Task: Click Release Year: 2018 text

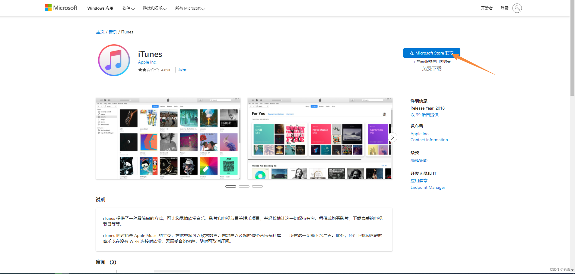Action: click(427, 108)
